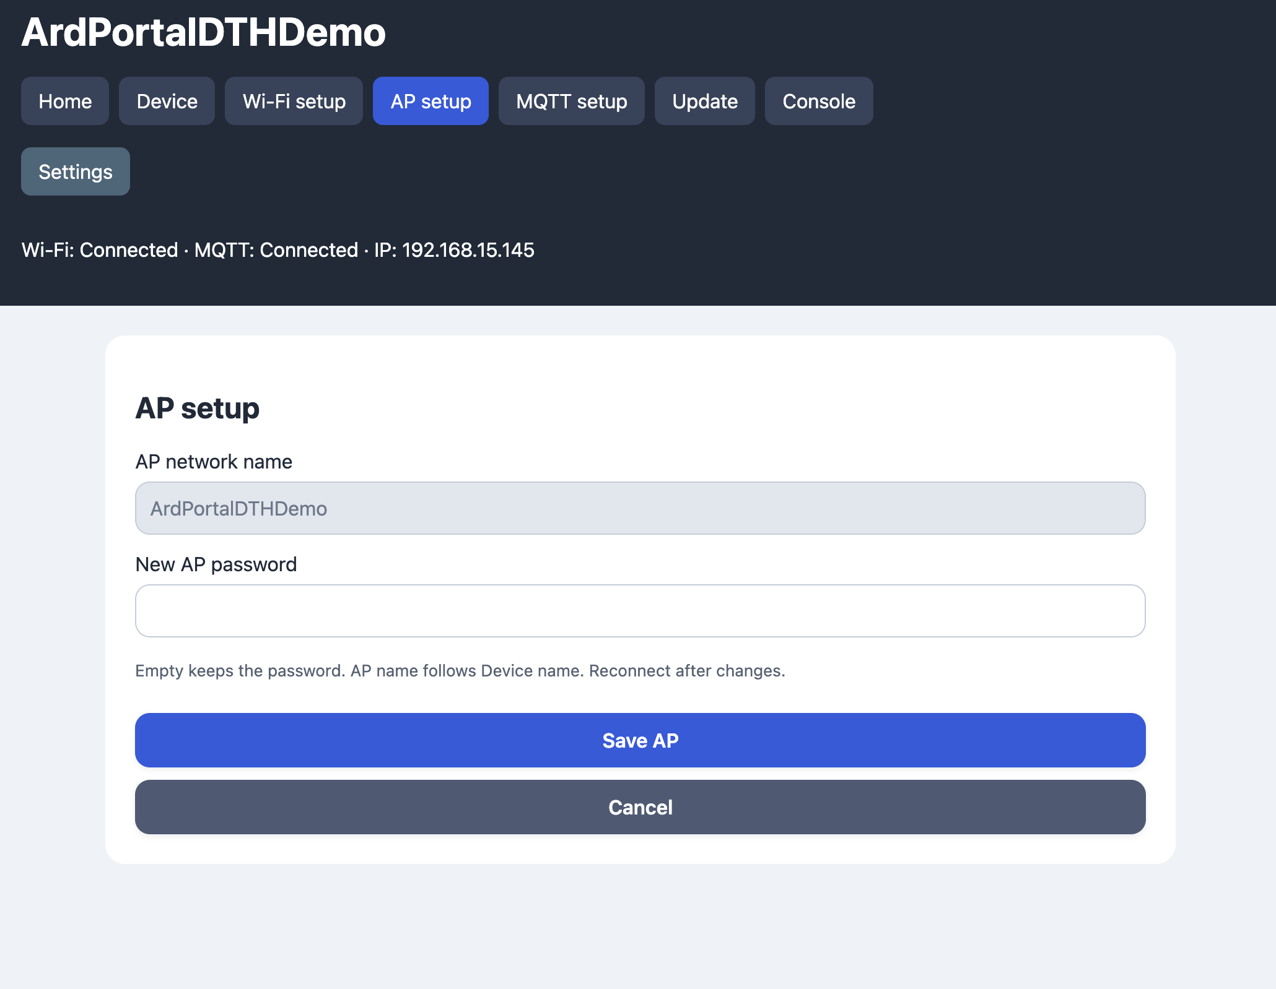Viewport: 1276px width, 989px height.
Task: Click the Save AP button
Action: click(x=640, y=740)
